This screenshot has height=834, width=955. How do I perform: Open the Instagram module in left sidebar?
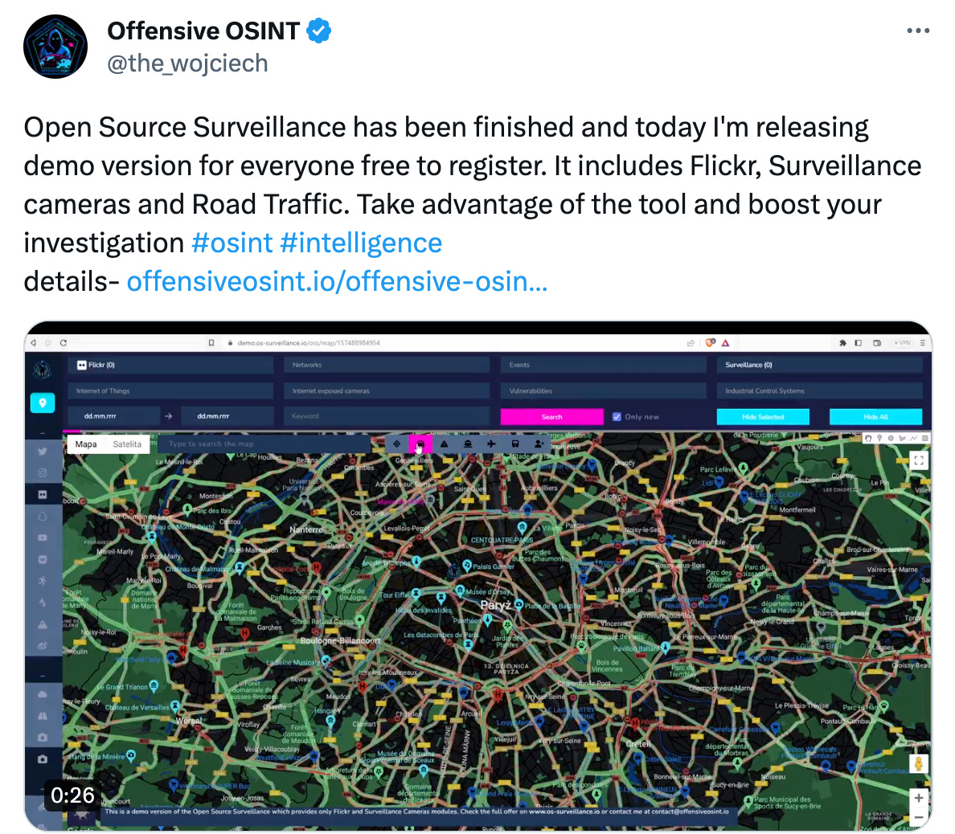(42, 472)
